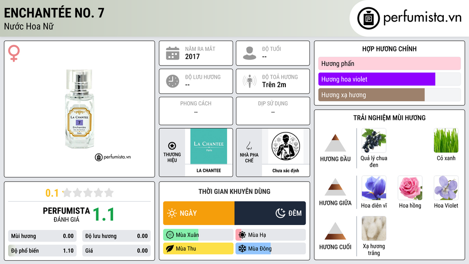Click the Thời gian khuyên dùng heading
Screen dimensions: 469x264
pos(234,192)
